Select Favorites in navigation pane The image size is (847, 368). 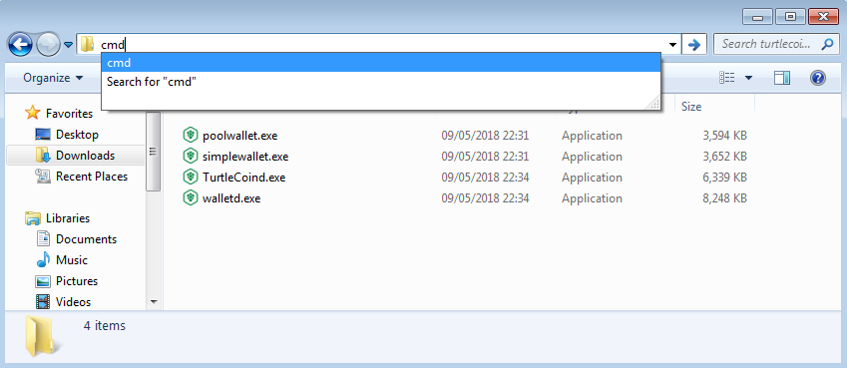click(x=69, y=114)
